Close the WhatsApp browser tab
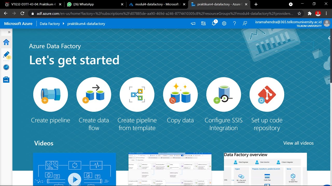Screen dimensions: 332x186 point(122,4)
